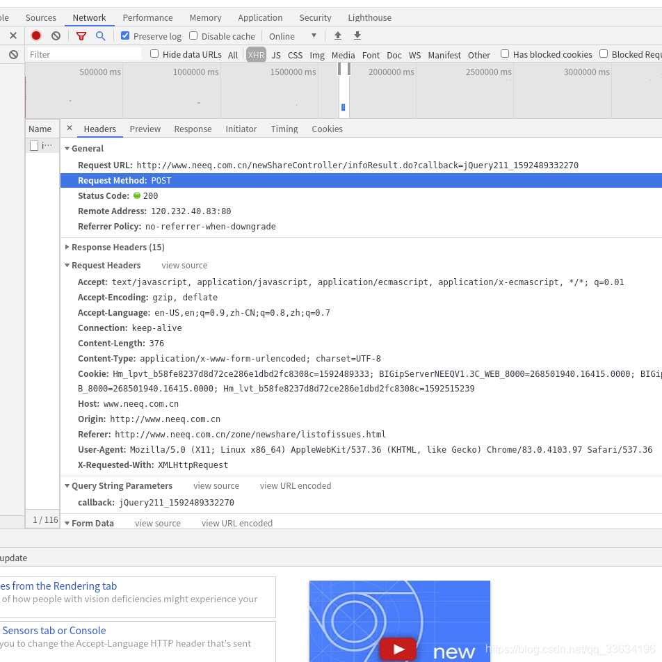The width and height of the screenshot is (662, 662).
Task: Open the Performance panel tab
Action: click(x=147, y=17)
